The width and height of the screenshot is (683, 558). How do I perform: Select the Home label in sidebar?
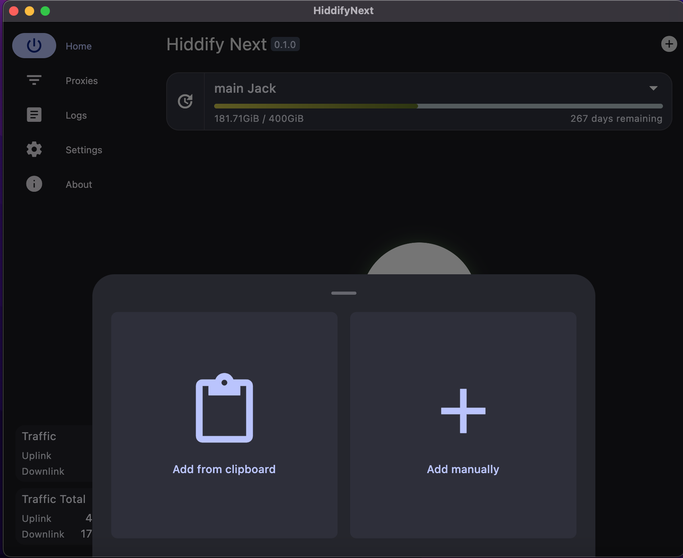coord(79,46)
